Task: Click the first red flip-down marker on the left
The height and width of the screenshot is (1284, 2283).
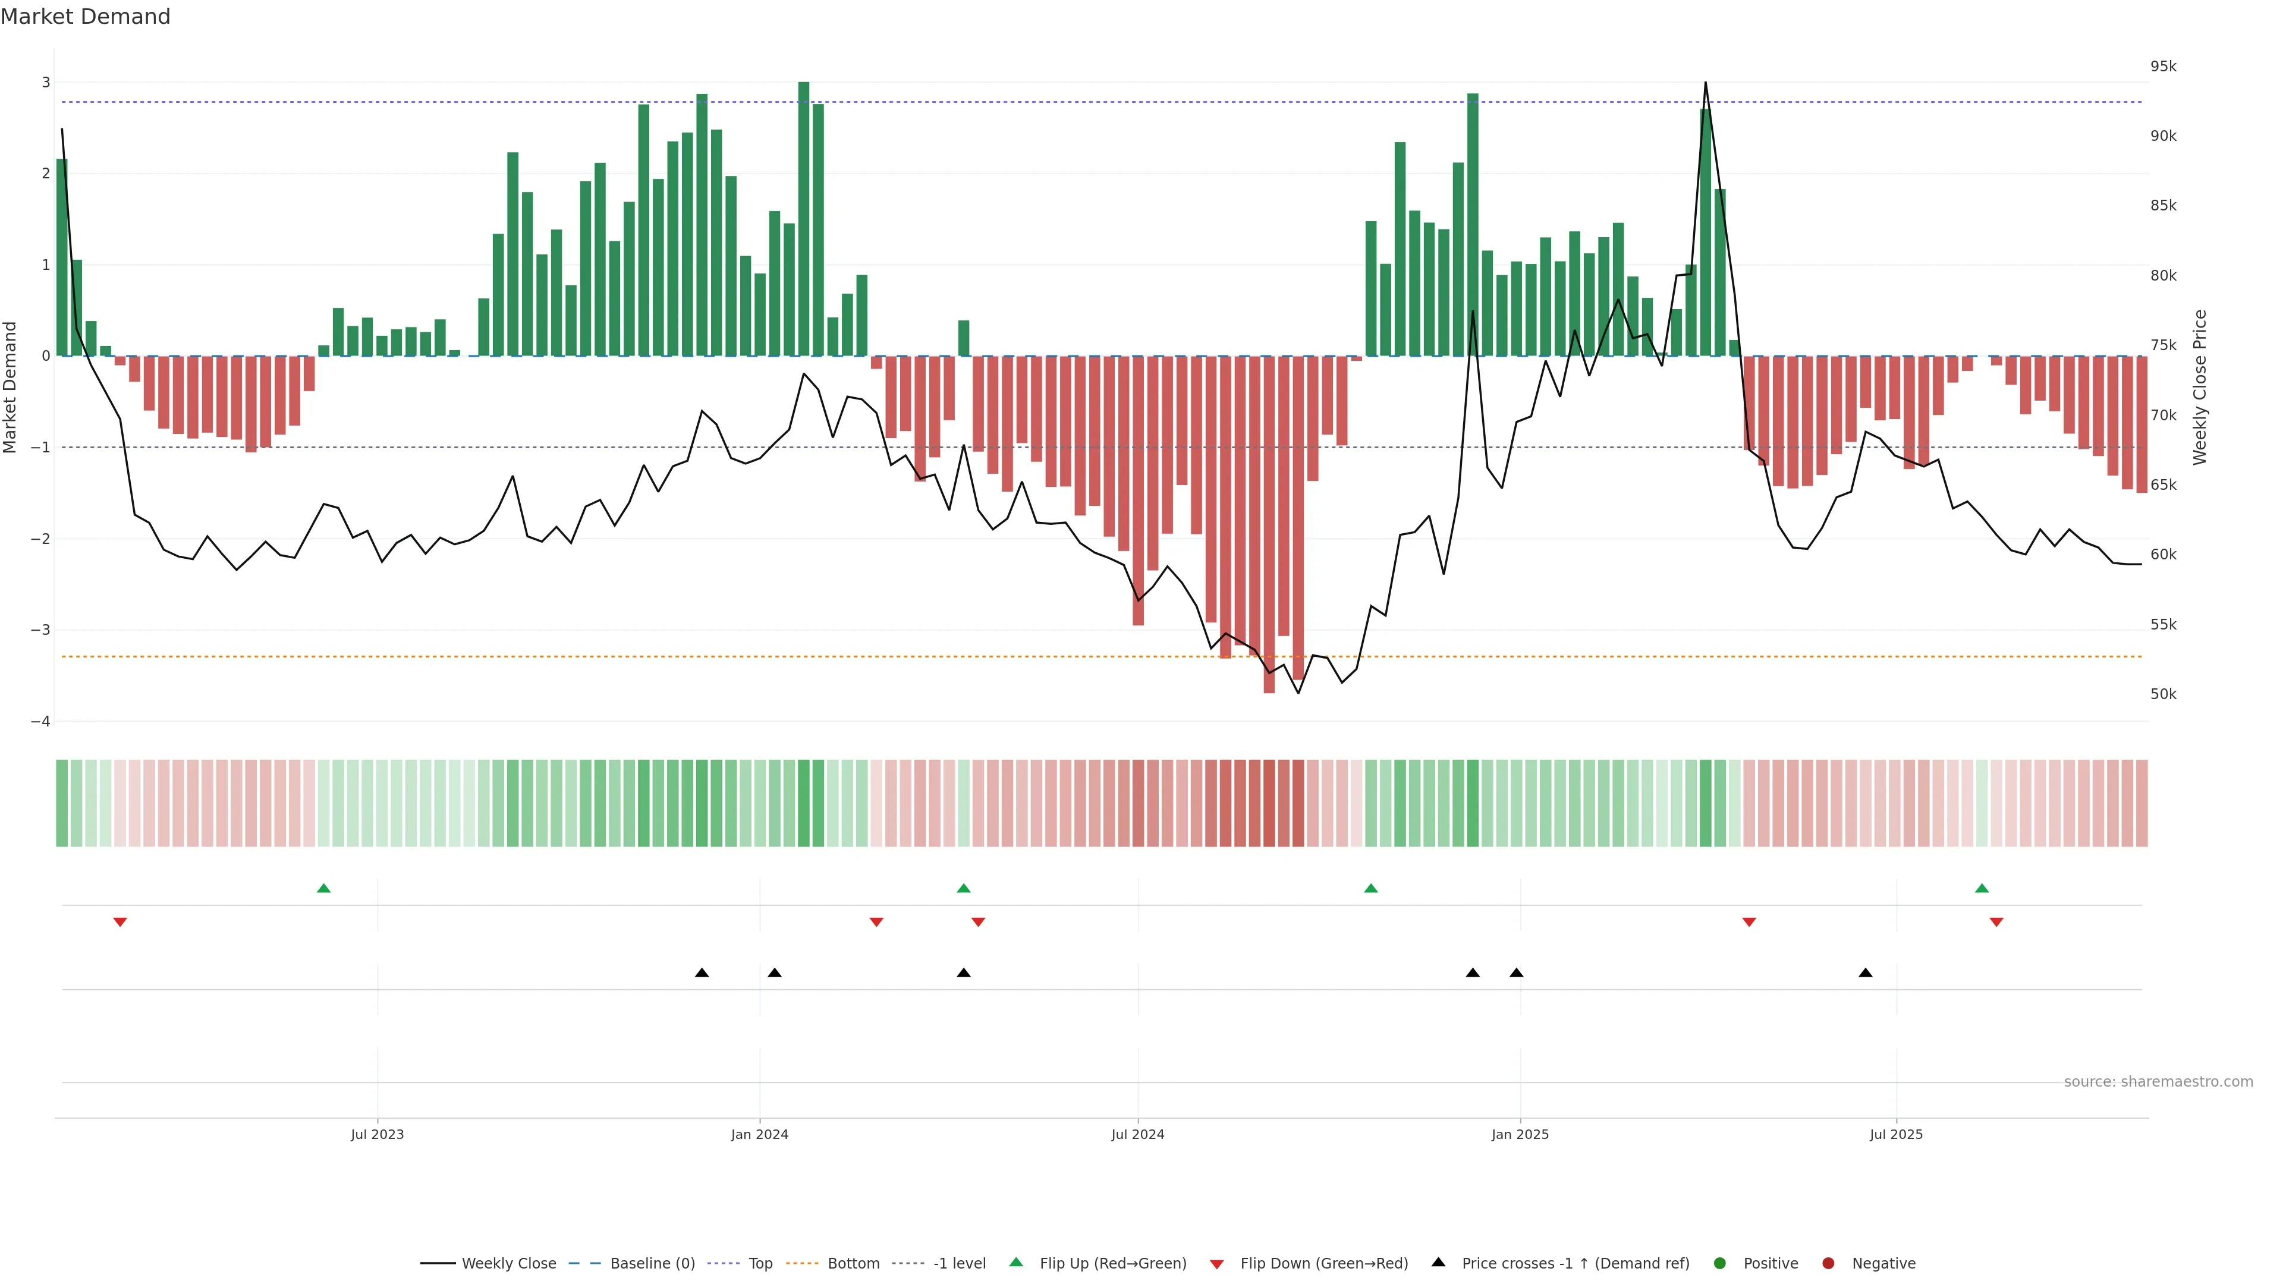Action: click(x=121, y=923)
